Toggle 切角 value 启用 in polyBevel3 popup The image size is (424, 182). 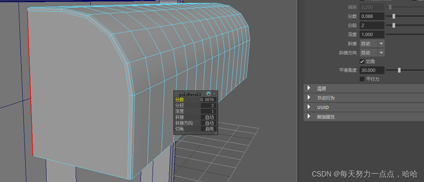tap(208, 129)
